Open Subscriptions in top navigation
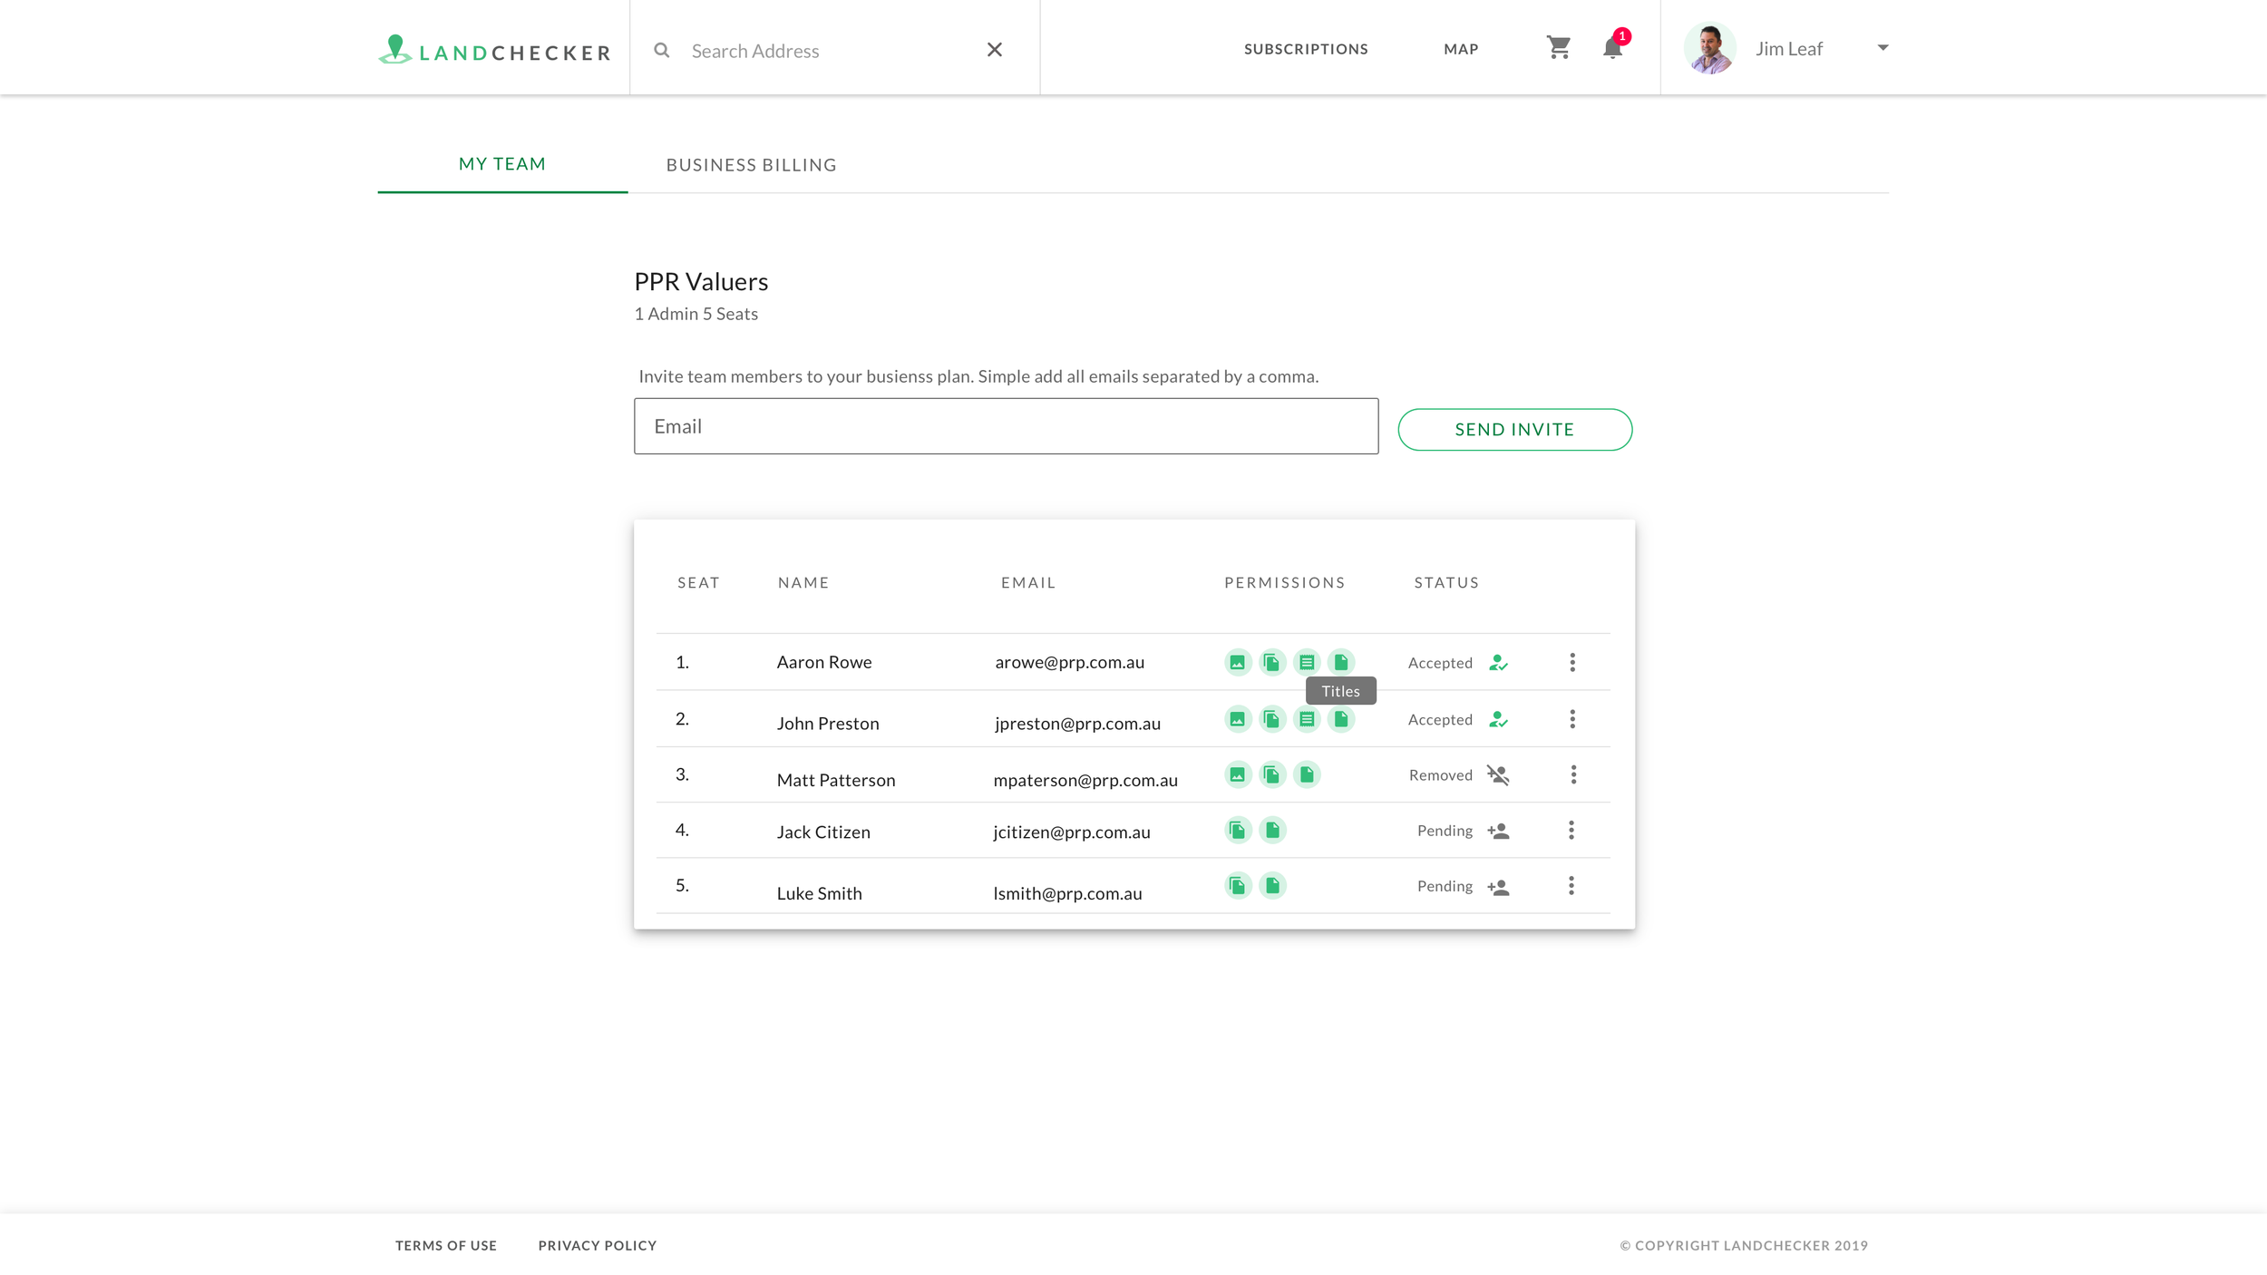 coord(1306,49)
